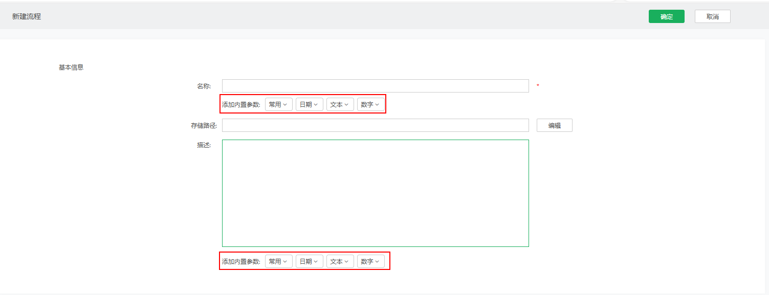
Task: Expand the 数字 dropdown below 名称 field
Action: 370,104
